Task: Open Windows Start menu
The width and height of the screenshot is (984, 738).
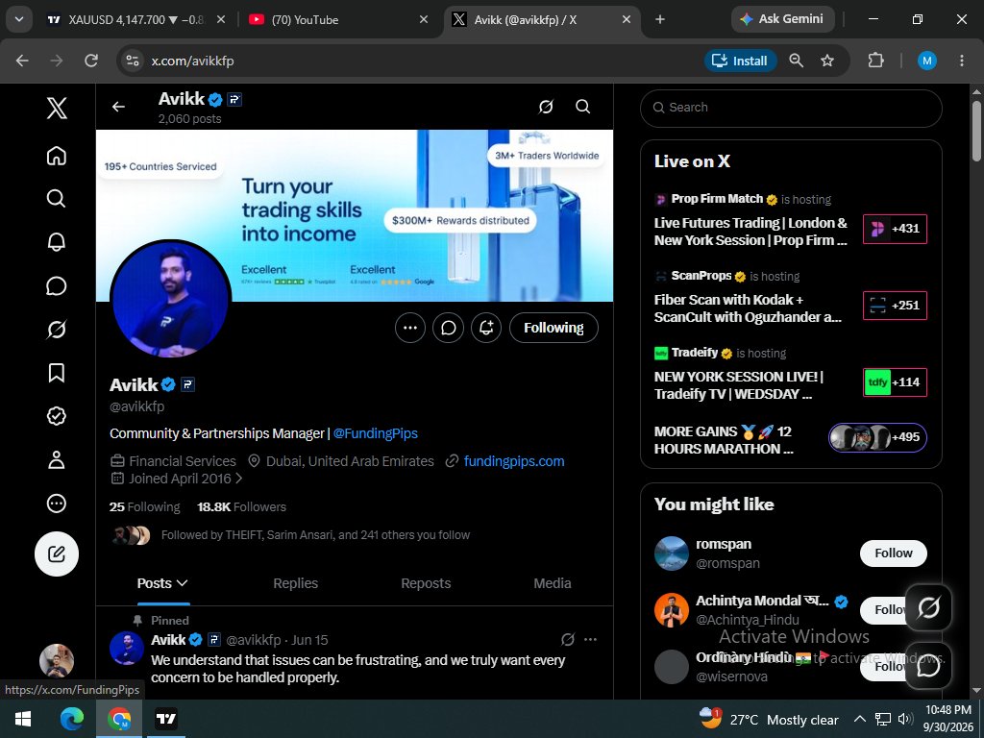Action: (23, 719)
